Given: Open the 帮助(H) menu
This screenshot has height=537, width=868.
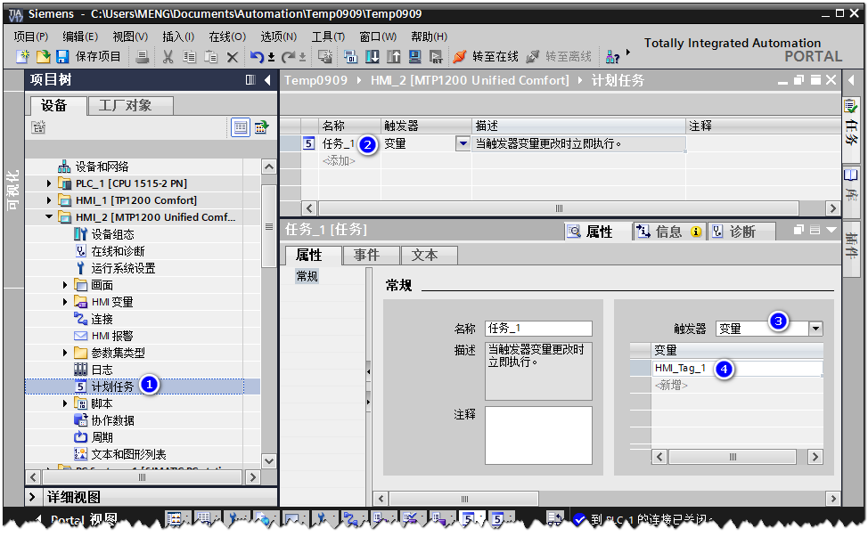Looking at the screenshot, I should tap(429, 37).
